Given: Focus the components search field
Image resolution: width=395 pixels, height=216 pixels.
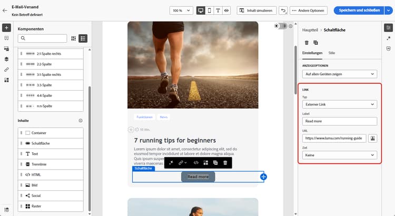Looking at the screenshot, I should tap(42, 38).
